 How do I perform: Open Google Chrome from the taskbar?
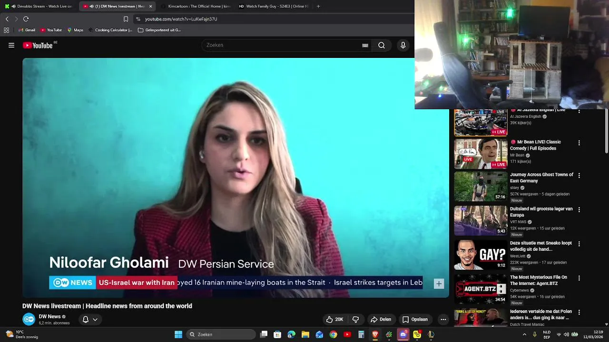334,334
